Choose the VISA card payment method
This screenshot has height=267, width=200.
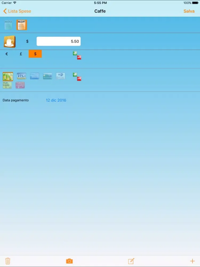click(x=21, y=76)
